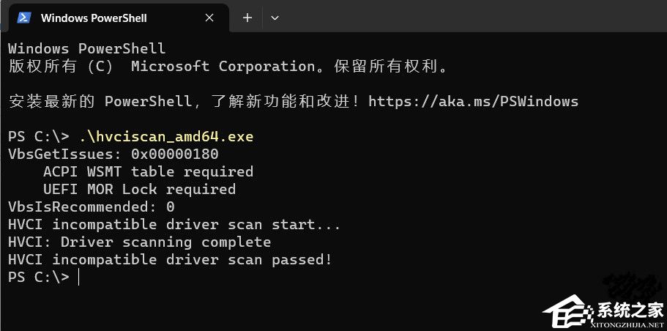Click the .\hvciscan_amd64.exe command text
This screenshot has height=331, width=667.
pyautogui.click(x=166, y=137)
